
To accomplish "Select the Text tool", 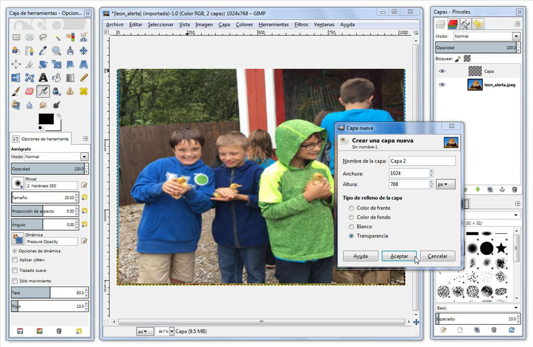I will (43, 78).
